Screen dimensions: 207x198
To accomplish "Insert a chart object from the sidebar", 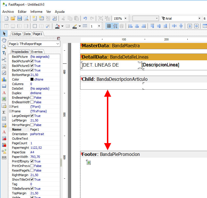I will click(4, 79).
